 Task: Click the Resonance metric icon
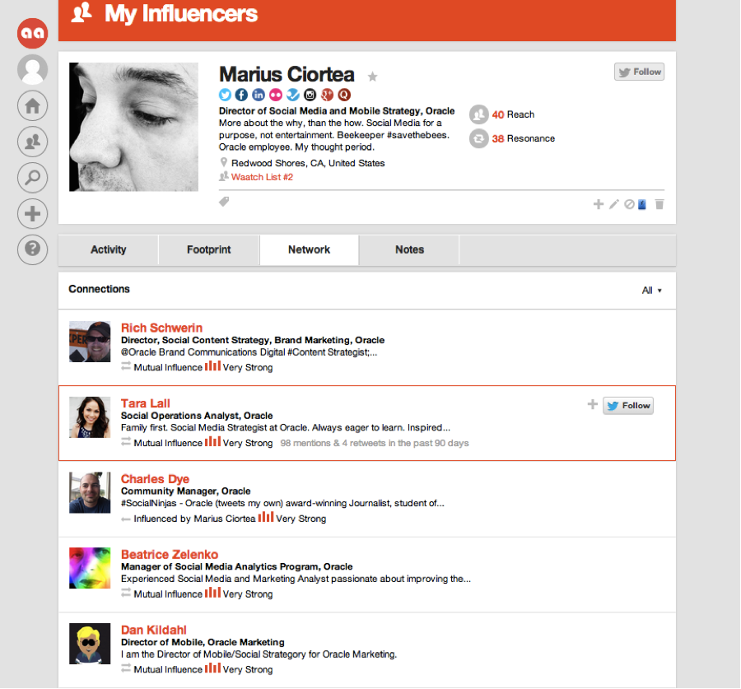tap(478, 138)
